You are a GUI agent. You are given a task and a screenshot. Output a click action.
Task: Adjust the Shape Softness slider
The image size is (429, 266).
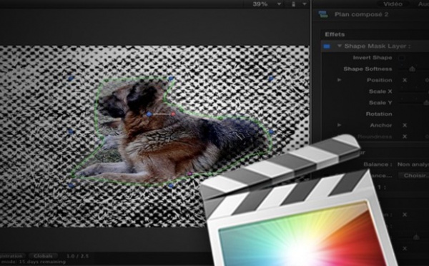coord(413,69)
